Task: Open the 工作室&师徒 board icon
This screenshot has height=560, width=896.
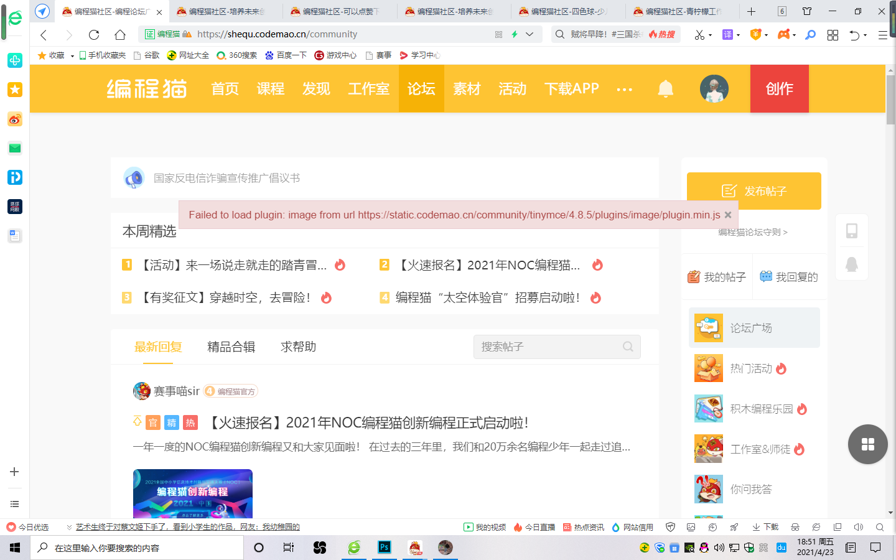Action: coord(709,449)
